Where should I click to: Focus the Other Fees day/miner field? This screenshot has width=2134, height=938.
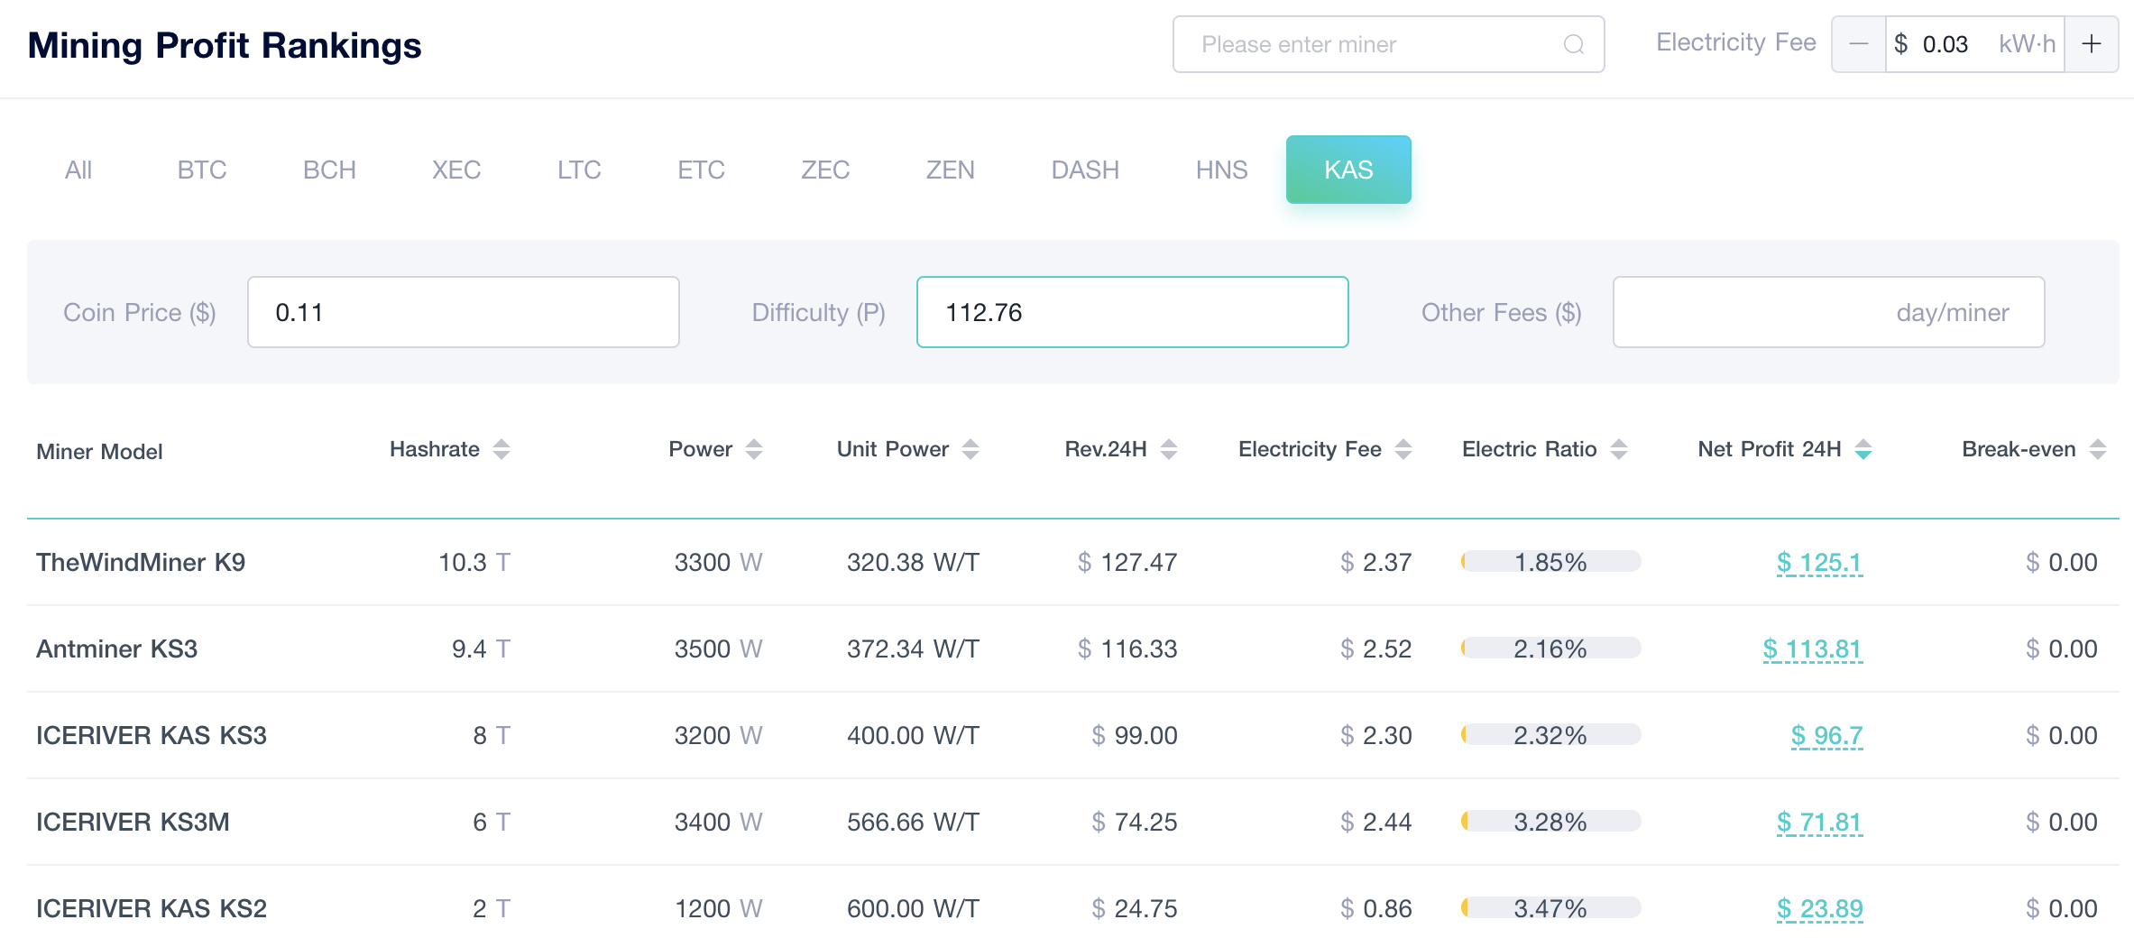tap(1827, 312)
